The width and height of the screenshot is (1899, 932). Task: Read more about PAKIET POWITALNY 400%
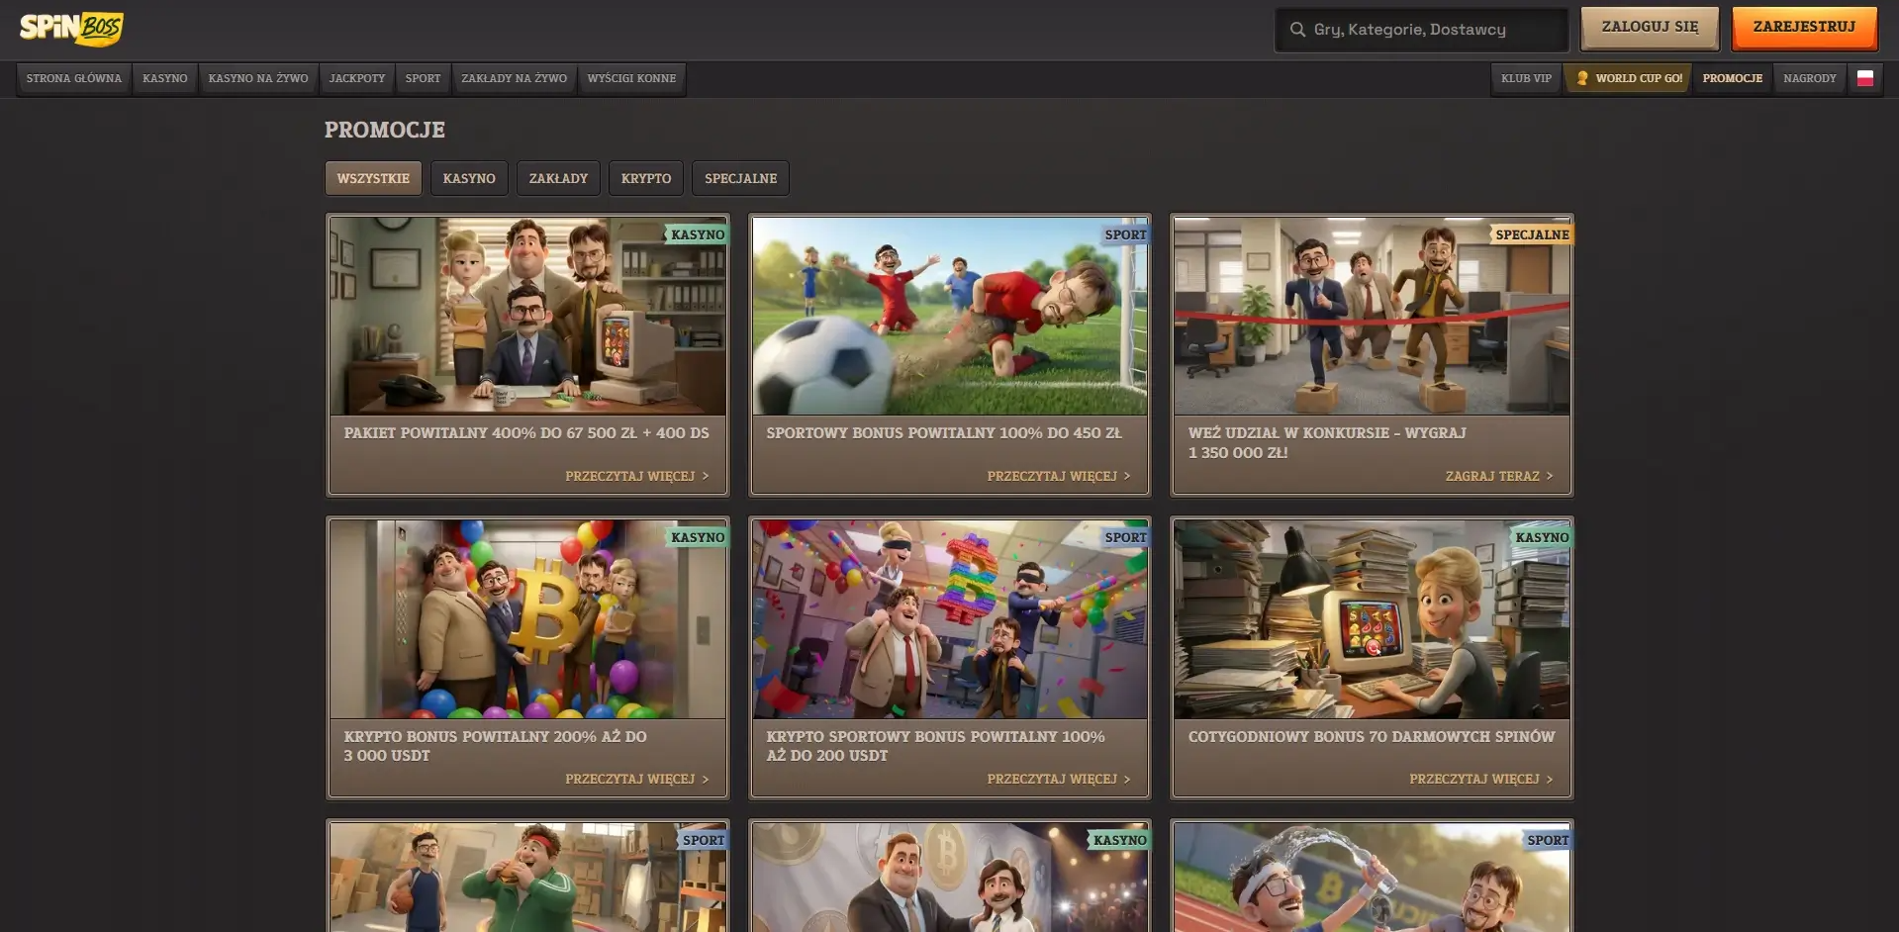637,476
